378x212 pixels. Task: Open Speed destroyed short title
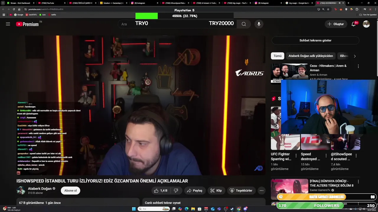310,157
